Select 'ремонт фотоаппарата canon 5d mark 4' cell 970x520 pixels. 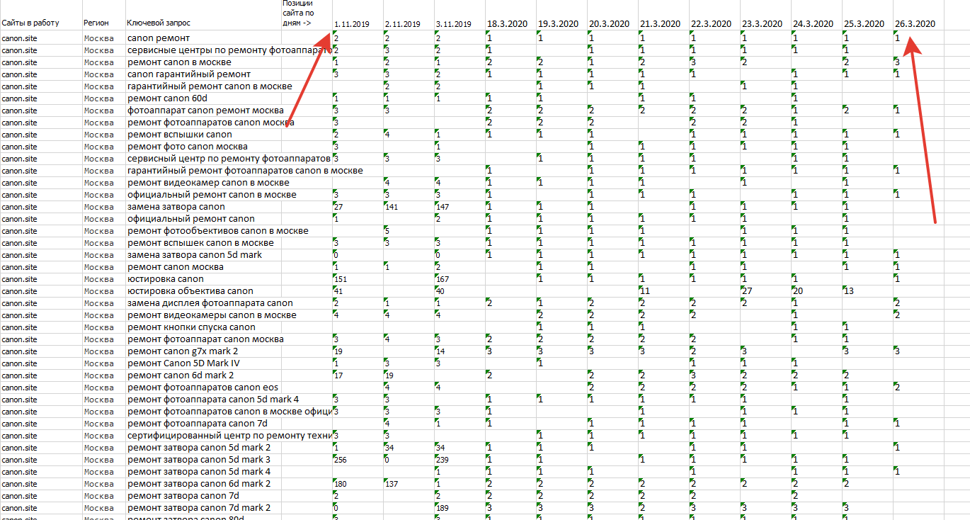coord(212,399)
